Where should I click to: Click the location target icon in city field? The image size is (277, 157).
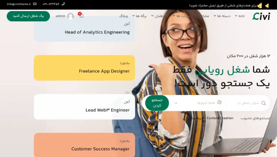click(219, 103)
